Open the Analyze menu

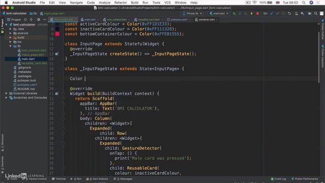[105, 3]
